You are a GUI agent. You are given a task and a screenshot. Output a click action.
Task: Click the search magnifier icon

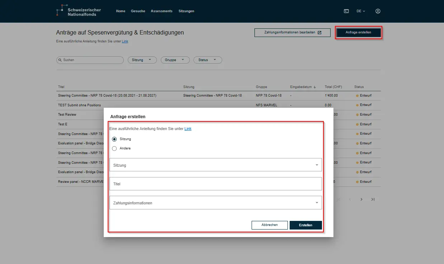pyautogui.click(x=60, y=60)
